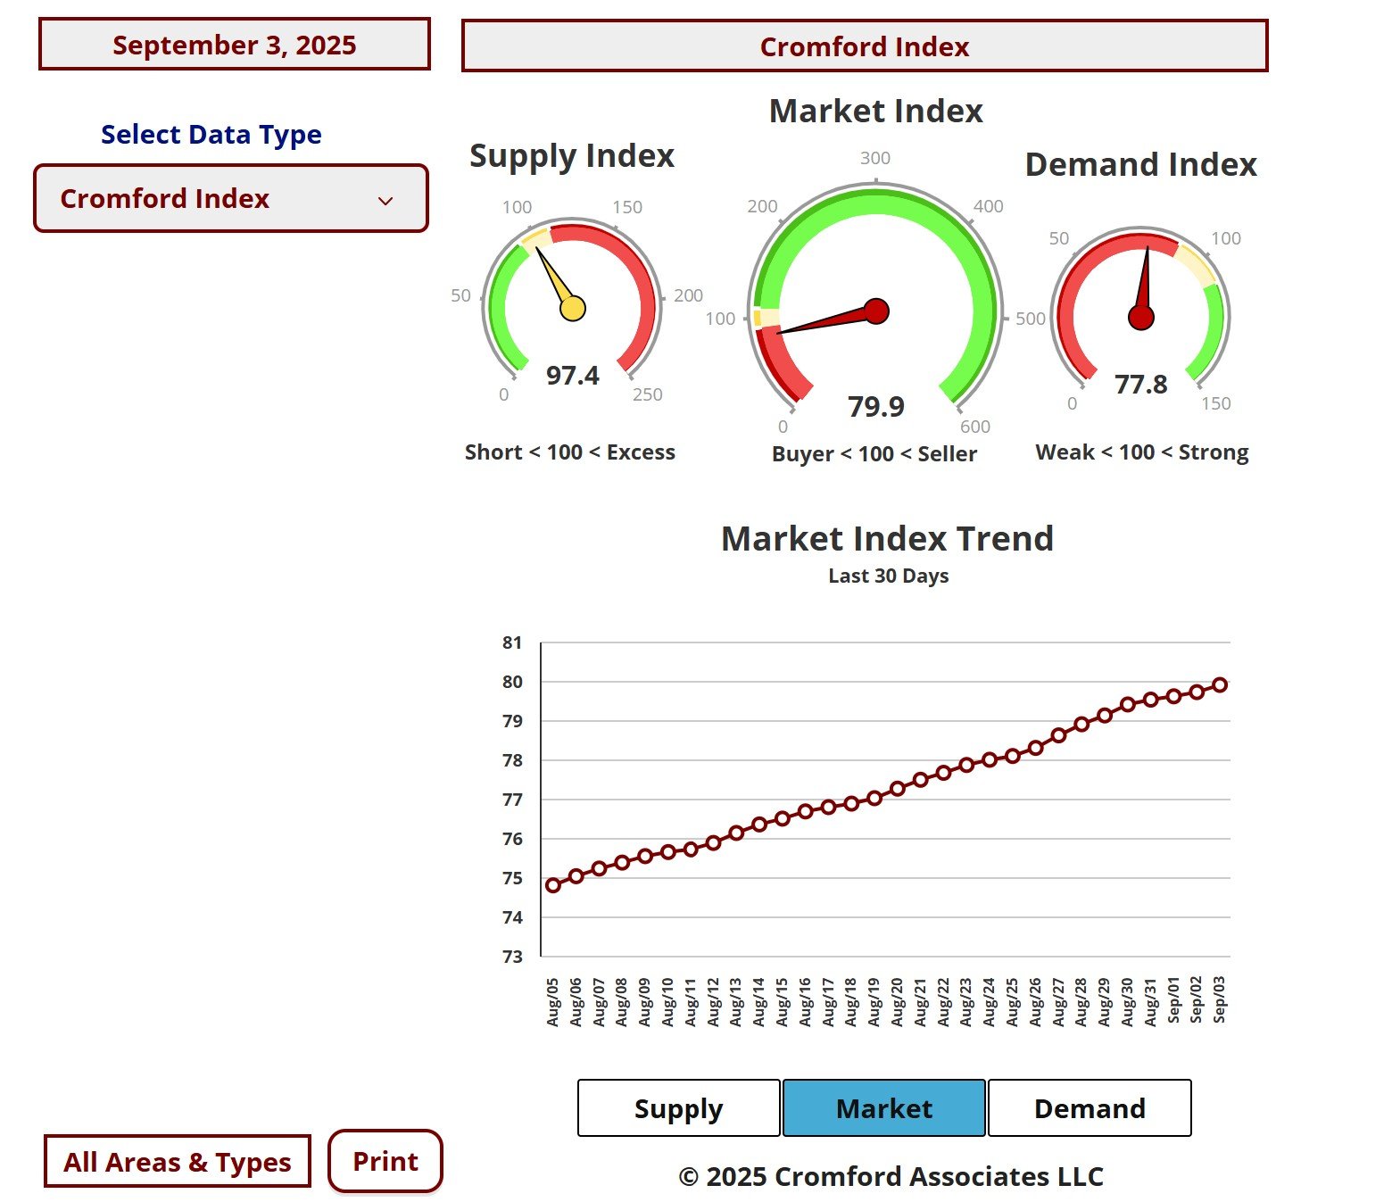Switch to the Supply trend tab

[x=678, y=1107]
